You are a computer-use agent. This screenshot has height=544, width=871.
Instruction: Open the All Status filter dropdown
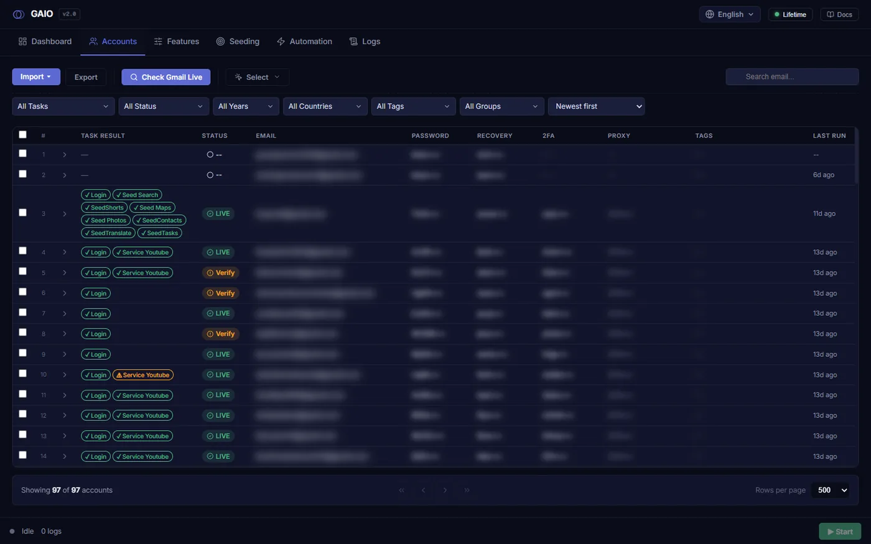164,106
